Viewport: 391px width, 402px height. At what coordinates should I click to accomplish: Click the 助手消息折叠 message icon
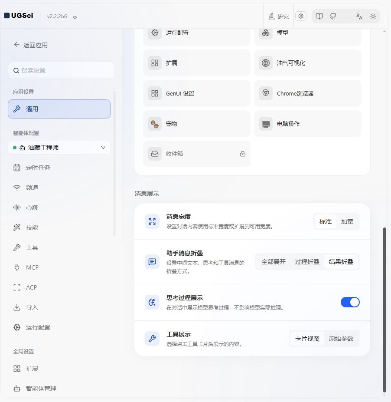[152, 262]
